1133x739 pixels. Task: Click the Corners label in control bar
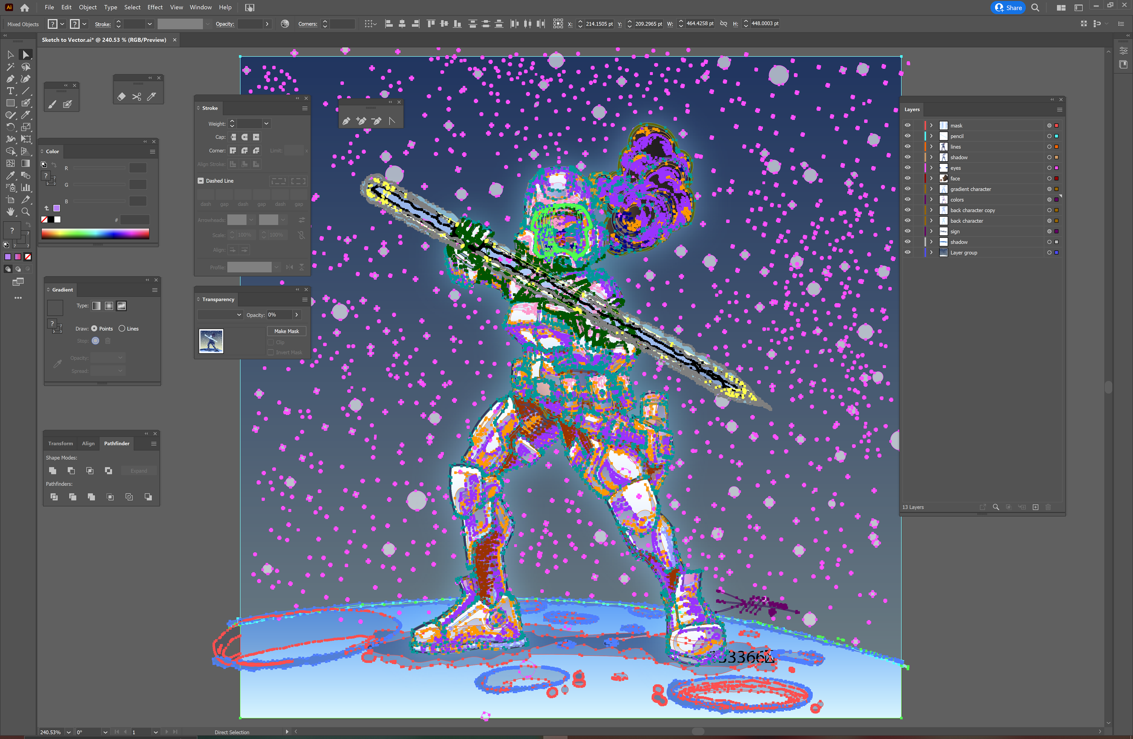tap(307, 24)
